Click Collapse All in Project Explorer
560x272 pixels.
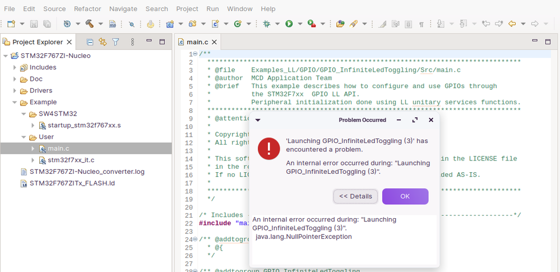pyautogui.click(x=90, y=42)
